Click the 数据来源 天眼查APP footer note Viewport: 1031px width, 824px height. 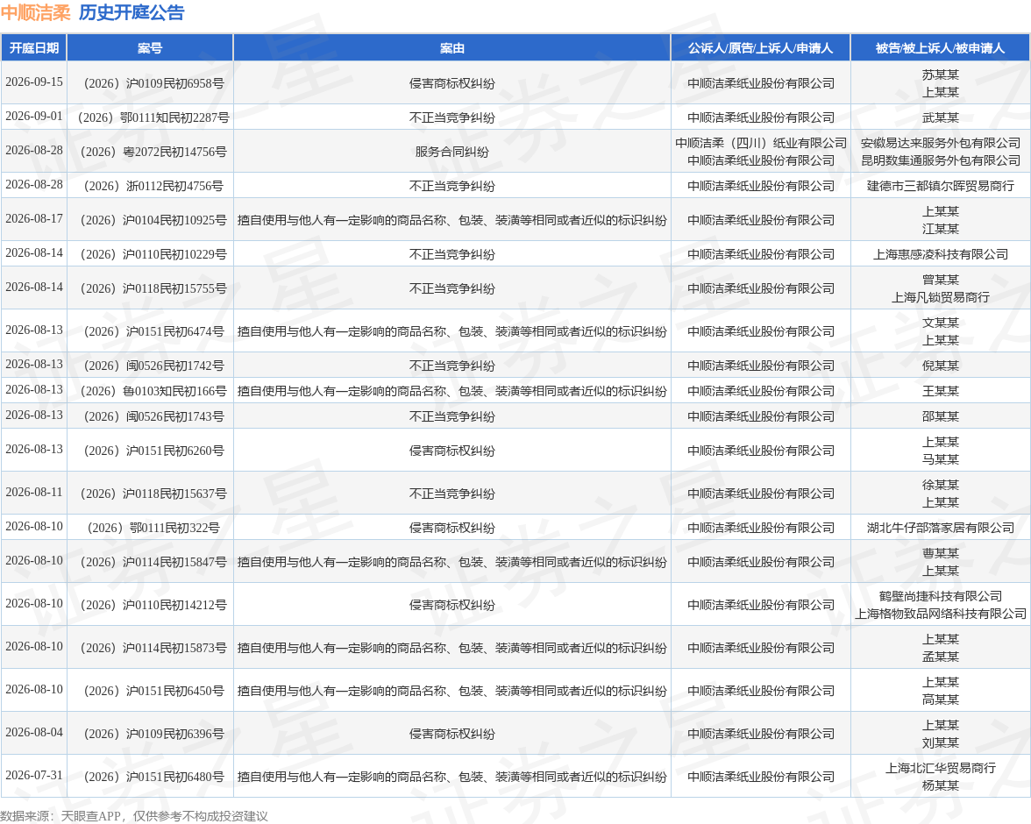point(134,816)
